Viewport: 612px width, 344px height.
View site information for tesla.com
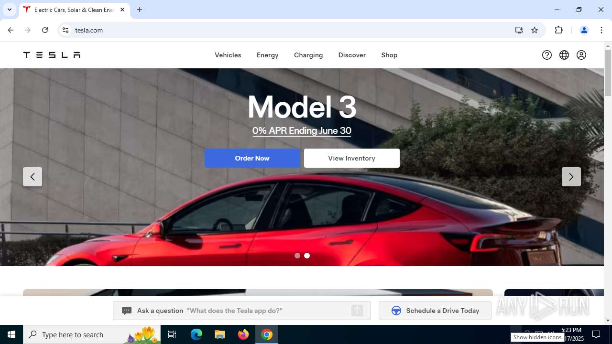click(66, 30)
